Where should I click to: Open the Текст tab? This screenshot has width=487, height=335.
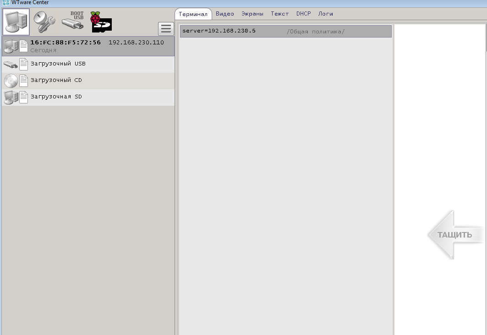(x=279, y=14)
